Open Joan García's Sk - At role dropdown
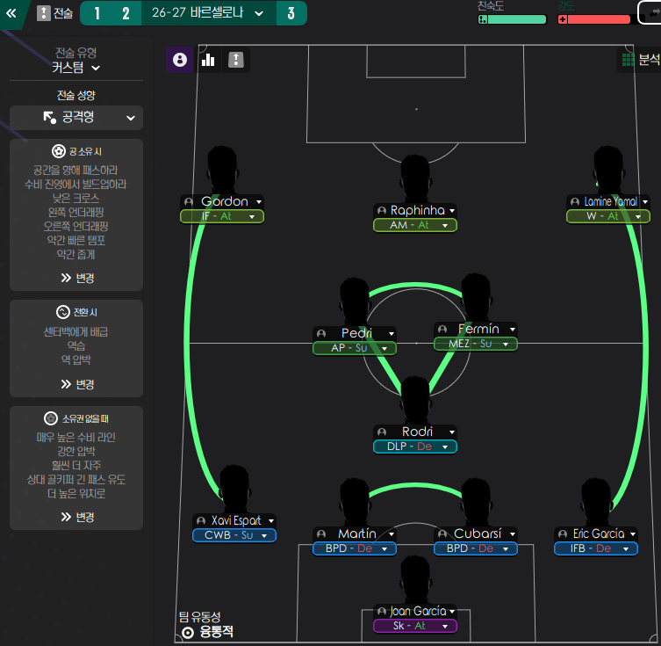Screen dimensions: 661x646 point(415,625)
